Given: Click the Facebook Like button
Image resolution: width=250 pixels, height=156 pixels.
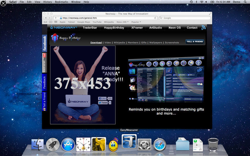Looking at the screenshot, I should [102, 98].
